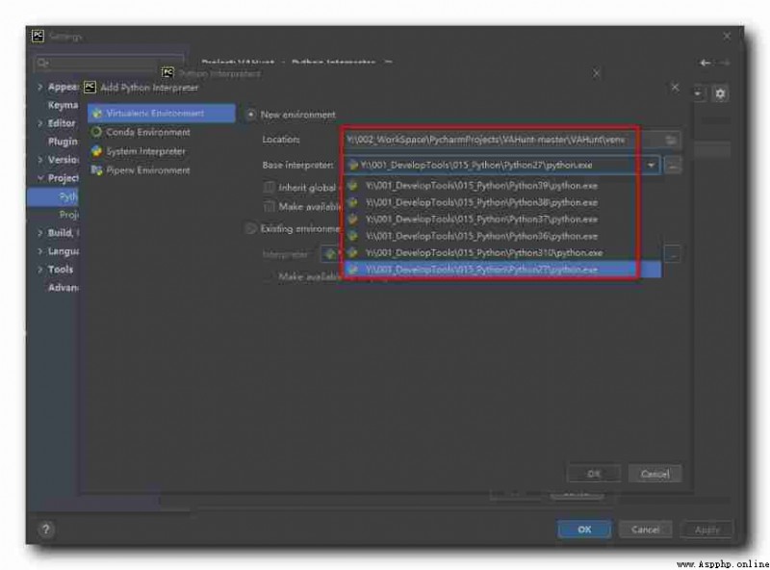
Task: Close the Python Interpreters dialog behind
Action: click(596, 73)
